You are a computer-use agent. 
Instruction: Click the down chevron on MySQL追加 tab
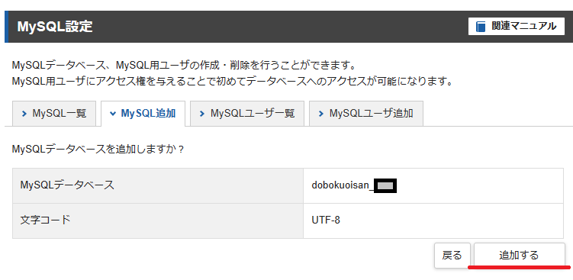[113, 114]
